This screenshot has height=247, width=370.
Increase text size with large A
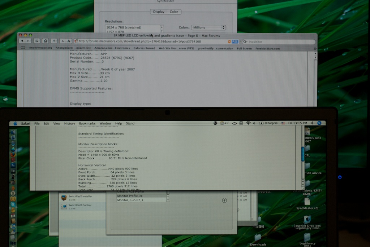point(69,41)
